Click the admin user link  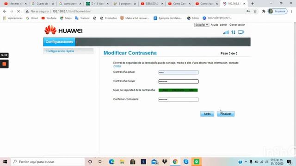(x=223, y=25)
